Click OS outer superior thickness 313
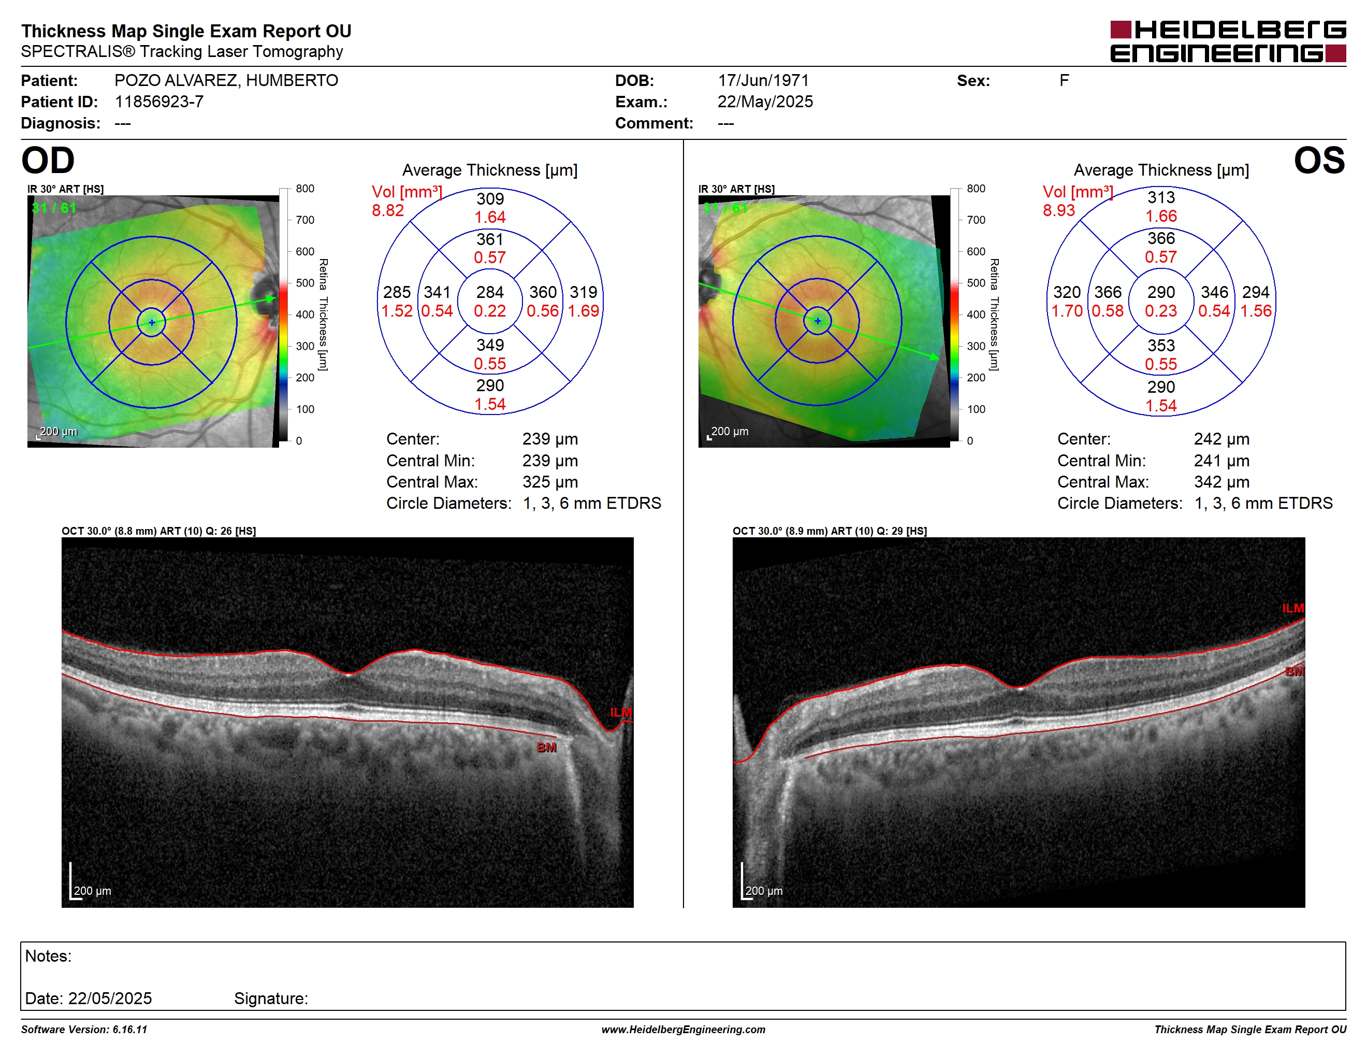1367x1057 pixels. 1161,198
